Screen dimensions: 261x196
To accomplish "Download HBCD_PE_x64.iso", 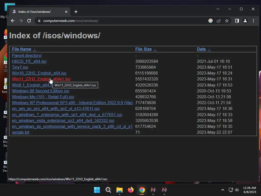I will (29, 61).
